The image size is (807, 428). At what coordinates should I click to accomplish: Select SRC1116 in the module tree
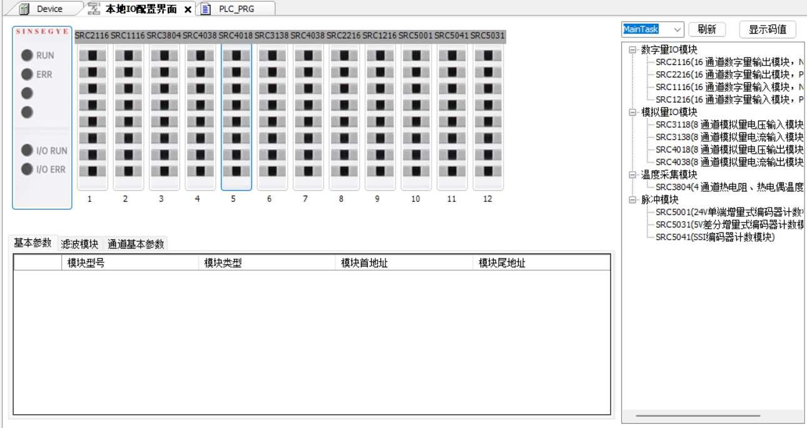point(729,87)
